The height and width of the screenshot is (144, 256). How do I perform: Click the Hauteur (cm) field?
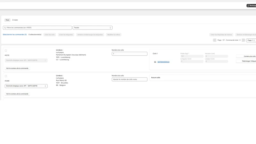[x=217, y=56]
